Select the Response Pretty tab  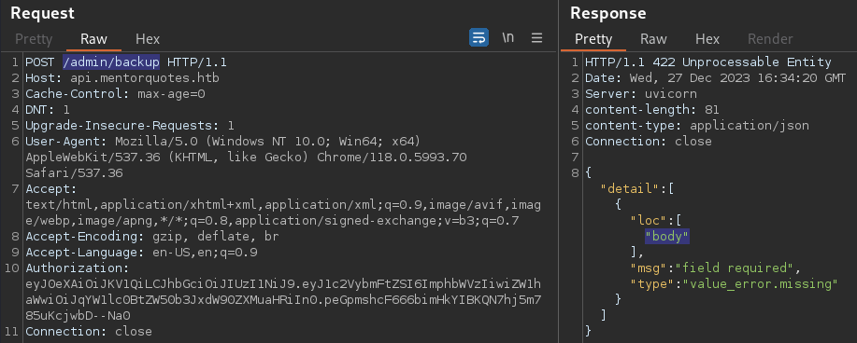coord(593,39)
